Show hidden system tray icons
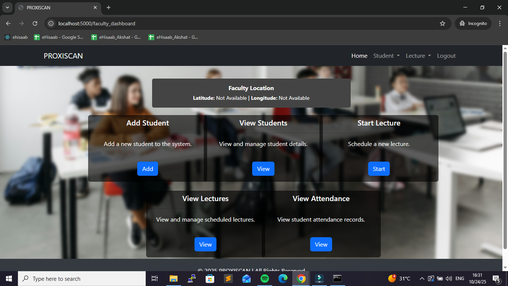 pyautogui.click(x=422, y=279)
